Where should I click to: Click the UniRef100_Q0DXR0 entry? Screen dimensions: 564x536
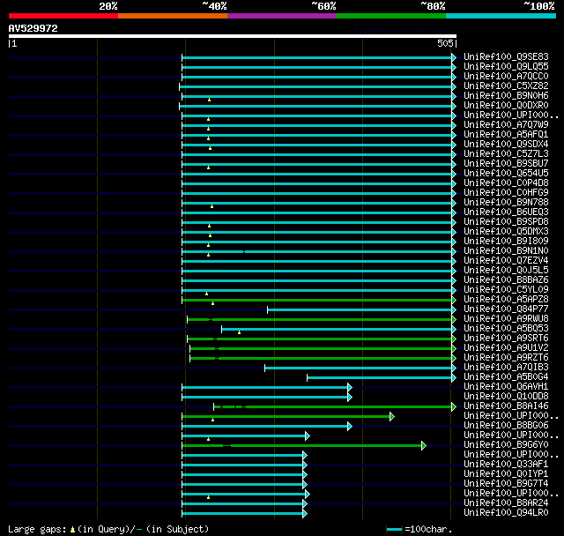click(506, 106)
